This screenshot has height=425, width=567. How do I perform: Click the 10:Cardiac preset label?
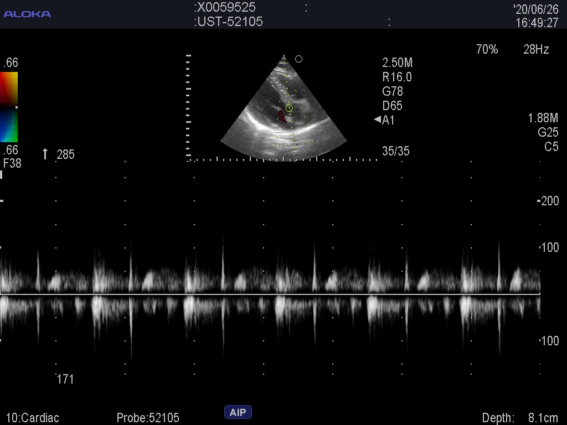click(32, 418)
